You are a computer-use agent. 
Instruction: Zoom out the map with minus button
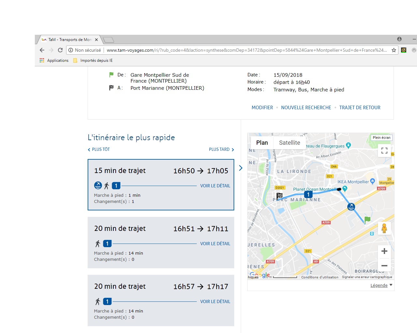tap(384, 266)
